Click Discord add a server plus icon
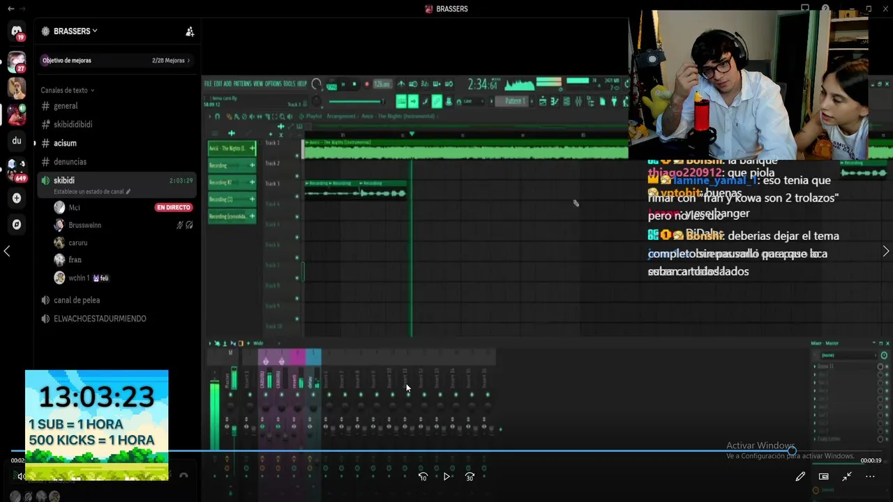Image resolution: width=893 pixels, height=502 pixels. (x=17, y=198)
